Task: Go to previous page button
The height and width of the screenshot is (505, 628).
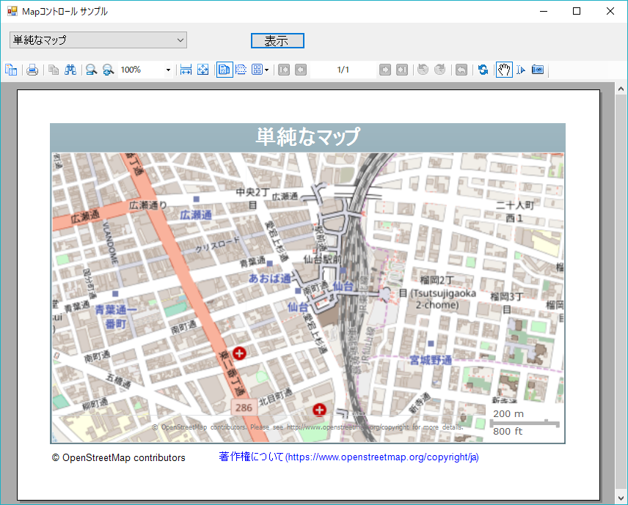Action: coord(301,70)
